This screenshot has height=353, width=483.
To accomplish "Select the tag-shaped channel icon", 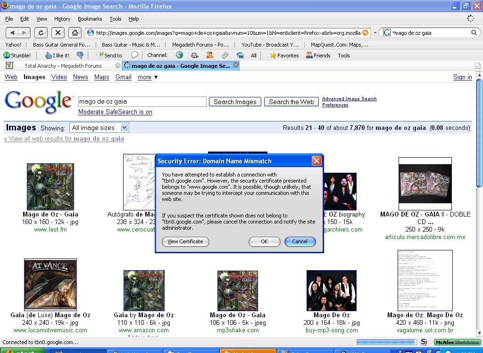I will pyautogui.click(x=225, y=56).
